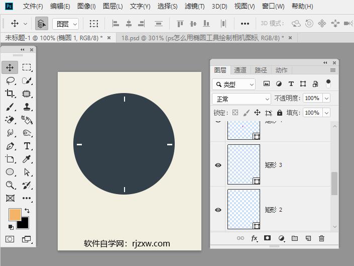This screenshot has width=354, height=266.
Task: Select the Paint Bucket tool
Action: 27,120
